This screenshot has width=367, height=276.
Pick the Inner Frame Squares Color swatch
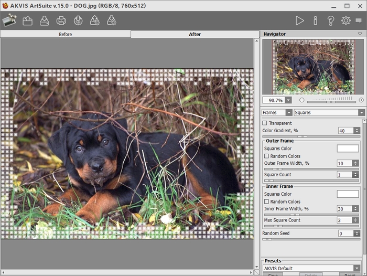348,194
